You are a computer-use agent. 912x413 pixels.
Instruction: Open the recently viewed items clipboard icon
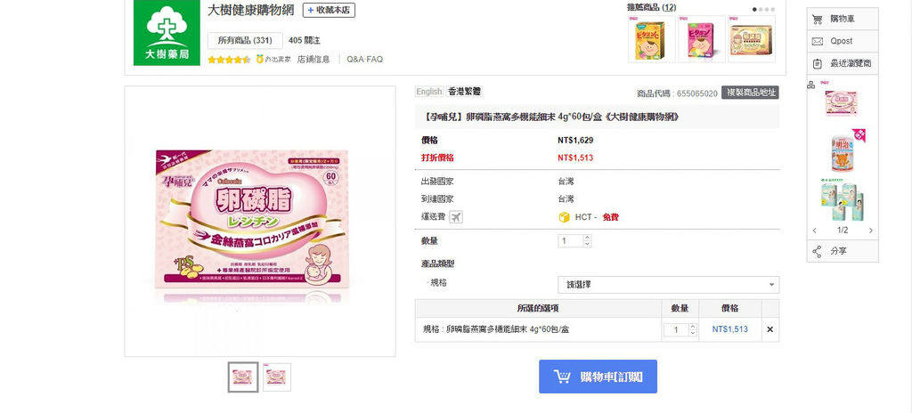818,63
